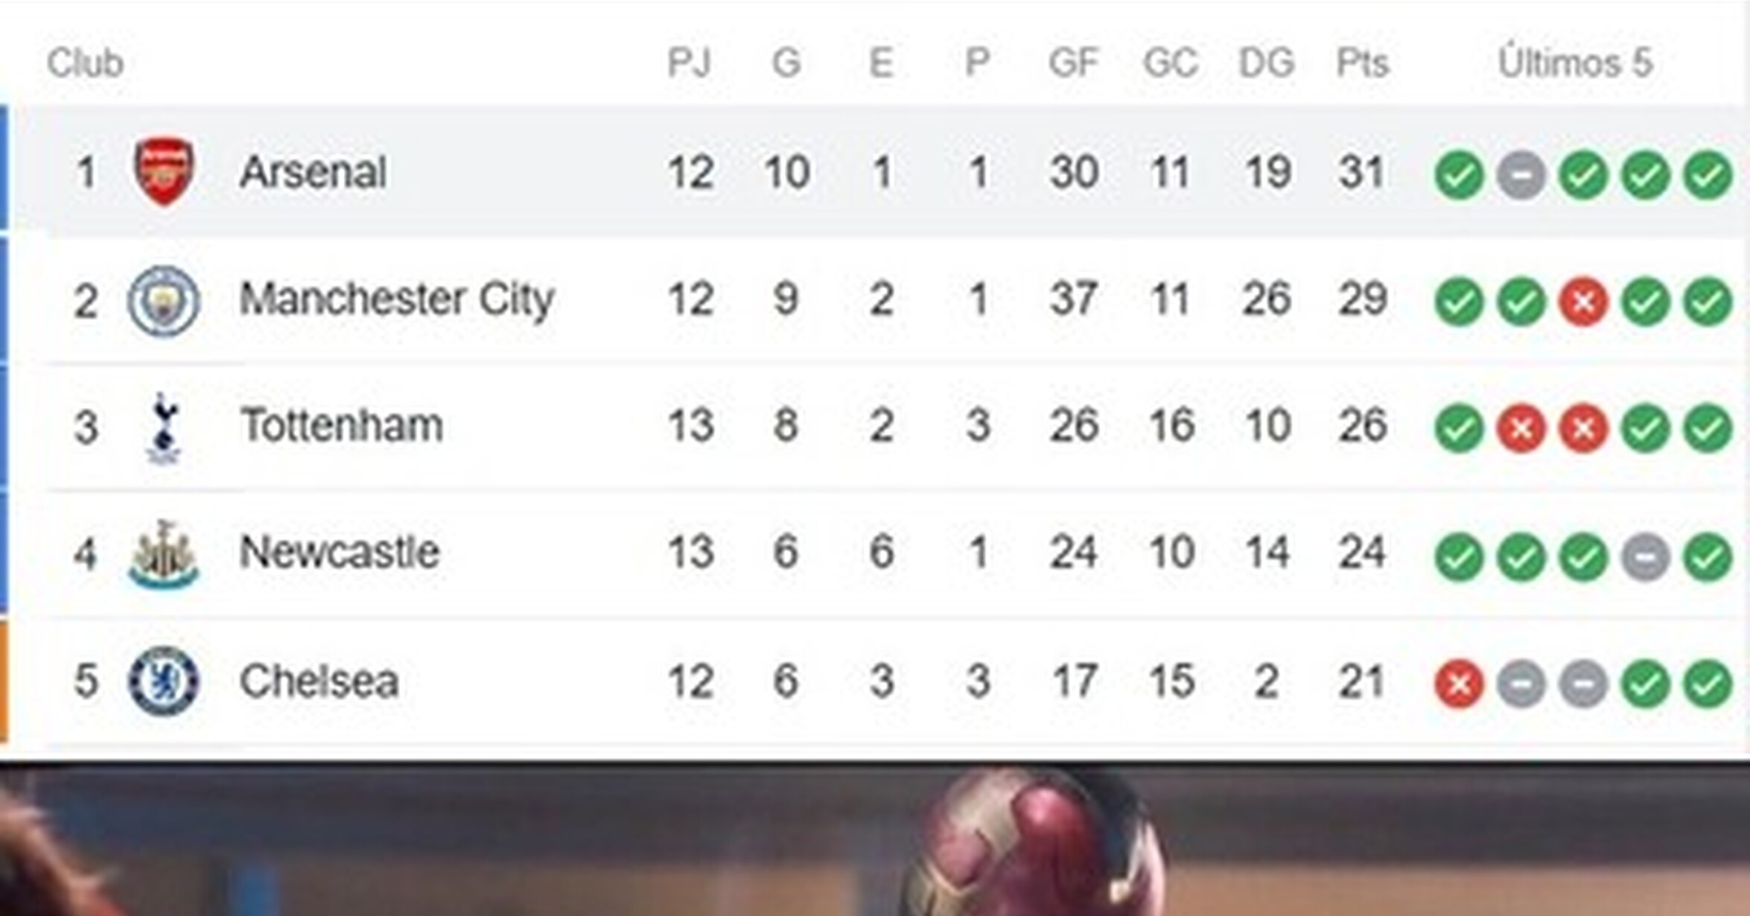Click the Tottenham cockerel crest
1750x916 pixels.
pos(164,428)
